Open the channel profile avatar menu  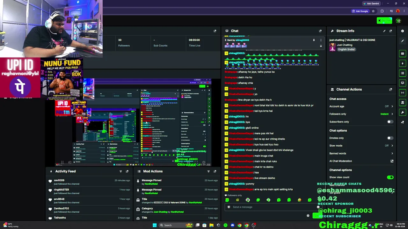(x=398, y=21)
